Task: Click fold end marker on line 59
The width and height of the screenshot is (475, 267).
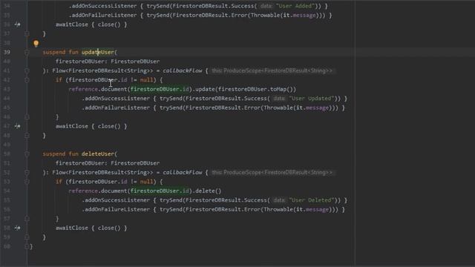Action: pyautogui.click(x=27, y=237)
